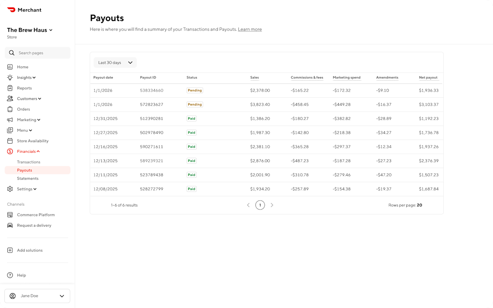The image size is (493, 308).
Task: Click the next page arrow in pagination
Action: click(272, 205)
